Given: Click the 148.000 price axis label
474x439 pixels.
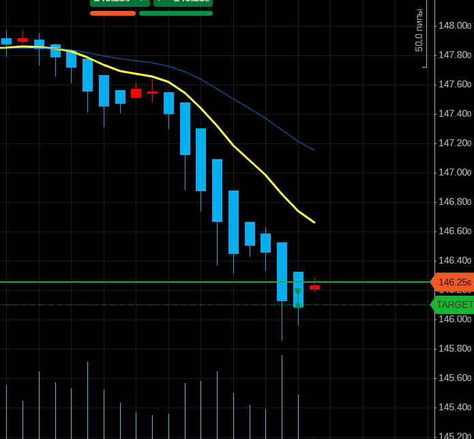Looking at the screenshot, I should (x=455, y=26).
